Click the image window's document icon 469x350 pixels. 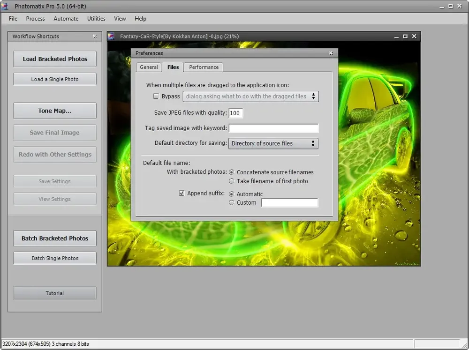pyautogui.click(x=111, y=36)
